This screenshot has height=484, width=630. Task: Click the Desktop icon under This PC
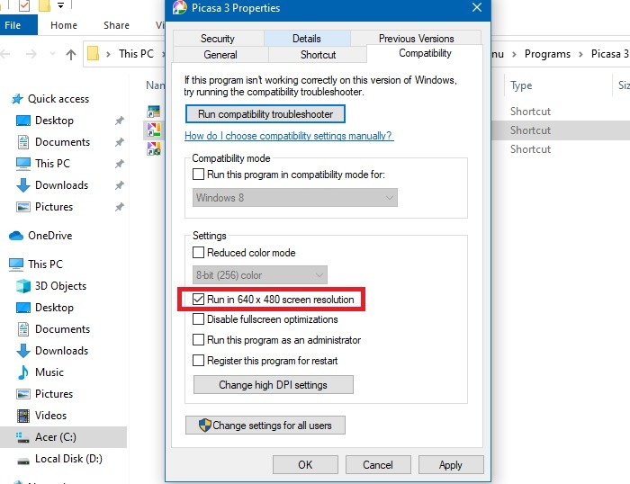[22, 308]
